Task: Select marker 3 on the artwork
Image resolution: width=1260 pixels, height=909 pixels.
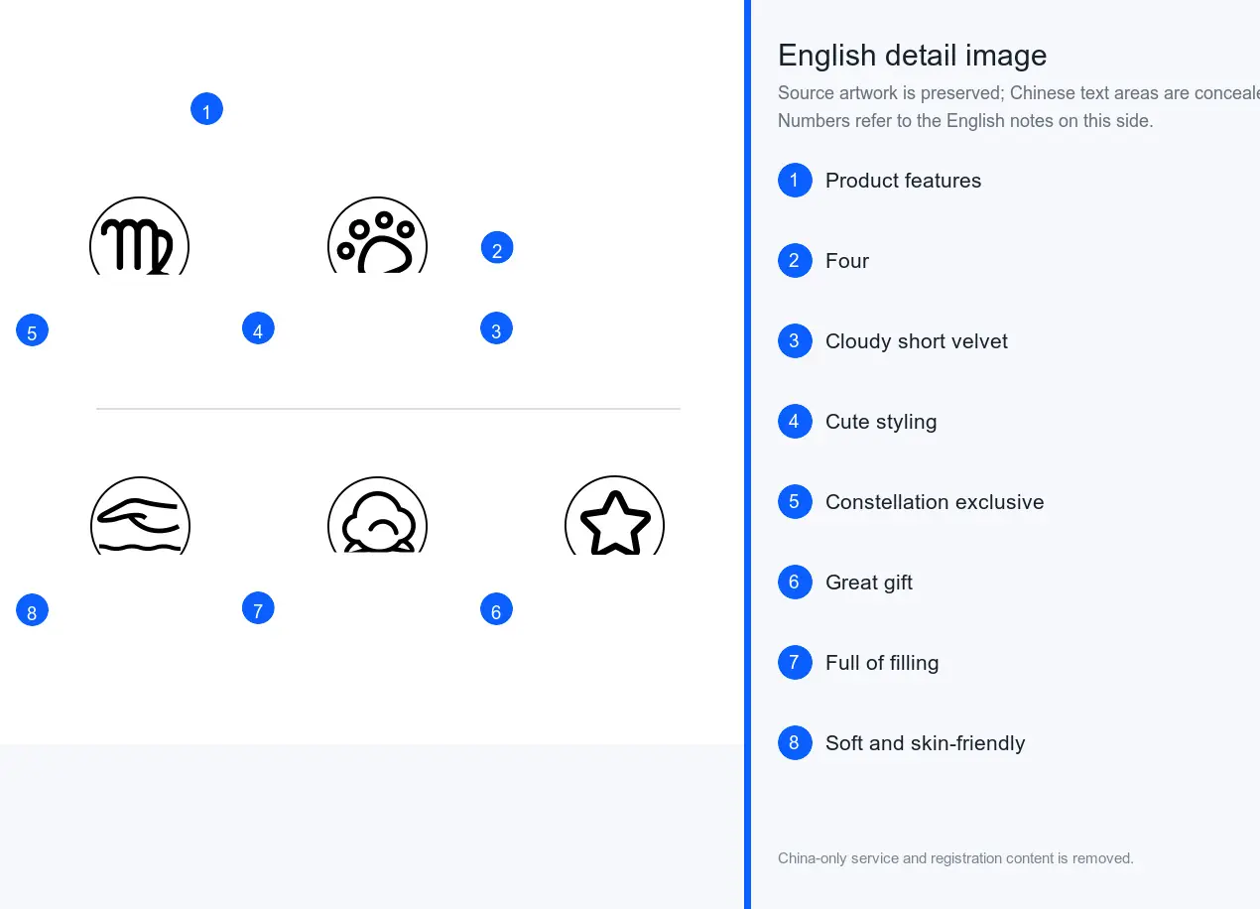Action: point(496,328)
